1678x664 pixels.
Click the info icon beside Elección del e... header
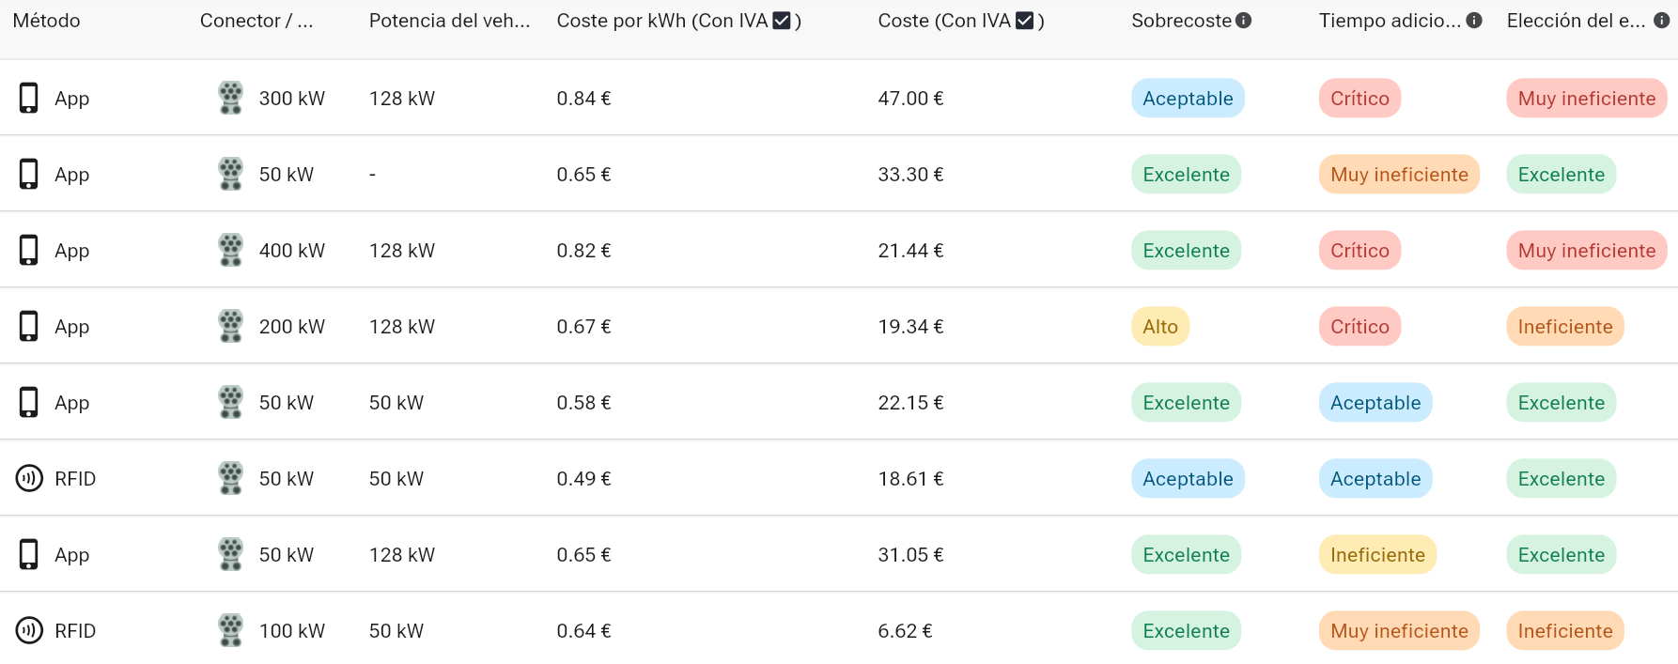click(1661, 21)
